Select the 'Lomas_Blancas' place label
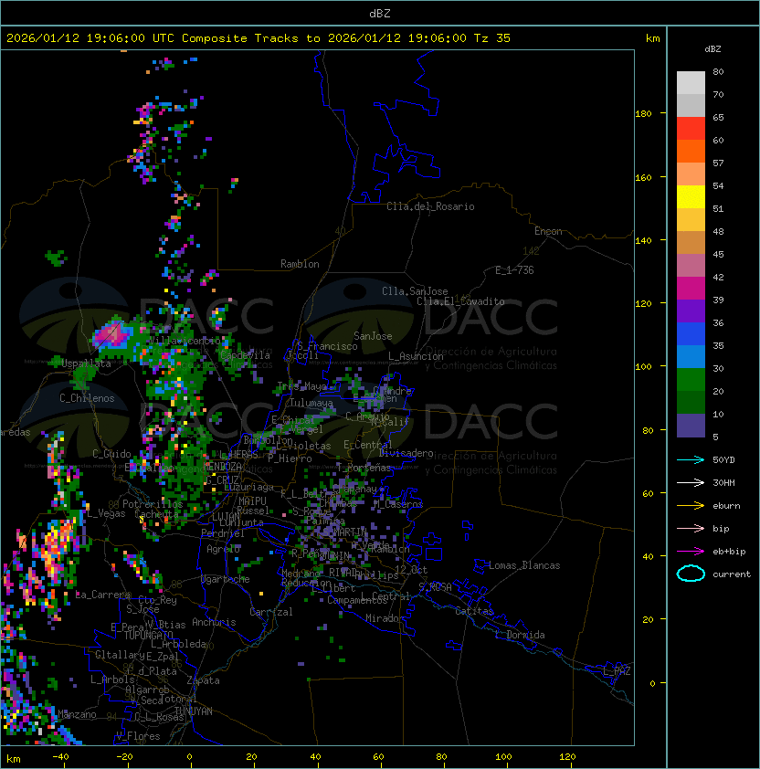The image size is (760, 769). coord(524,565)
